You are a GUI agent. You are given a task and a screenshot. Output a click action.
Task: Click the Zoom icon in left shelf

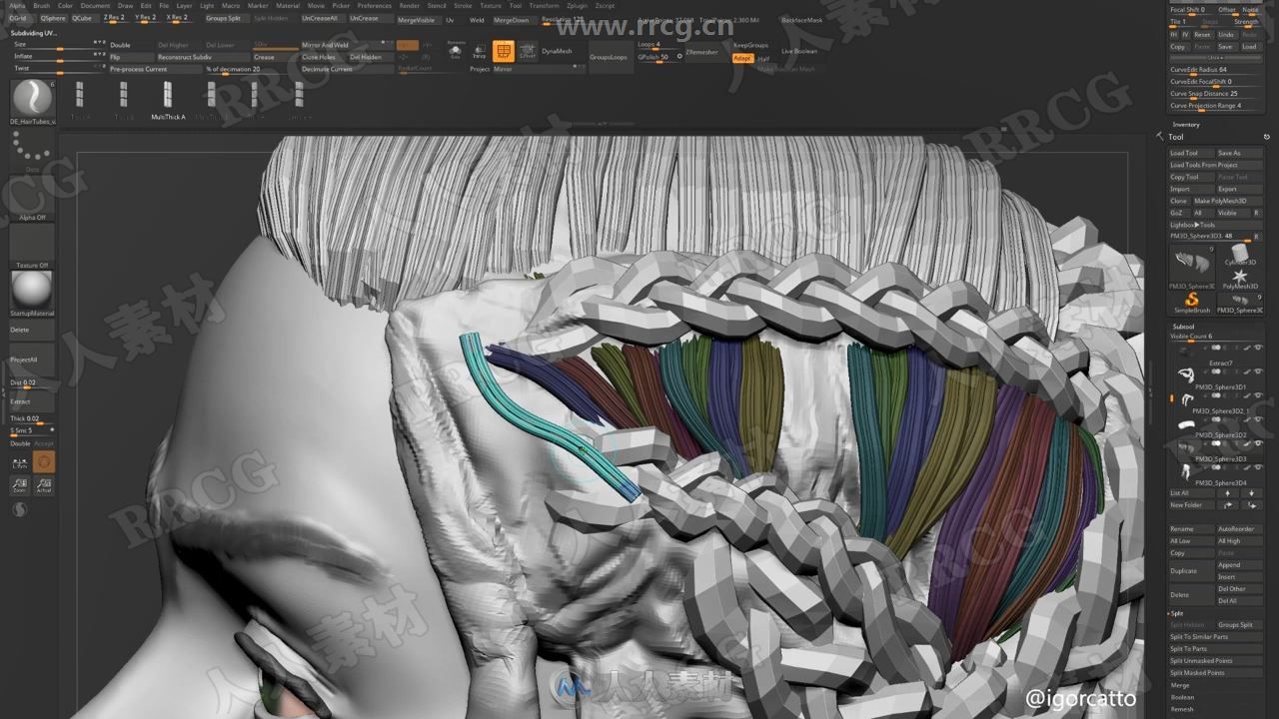click(x=20, y=485)
